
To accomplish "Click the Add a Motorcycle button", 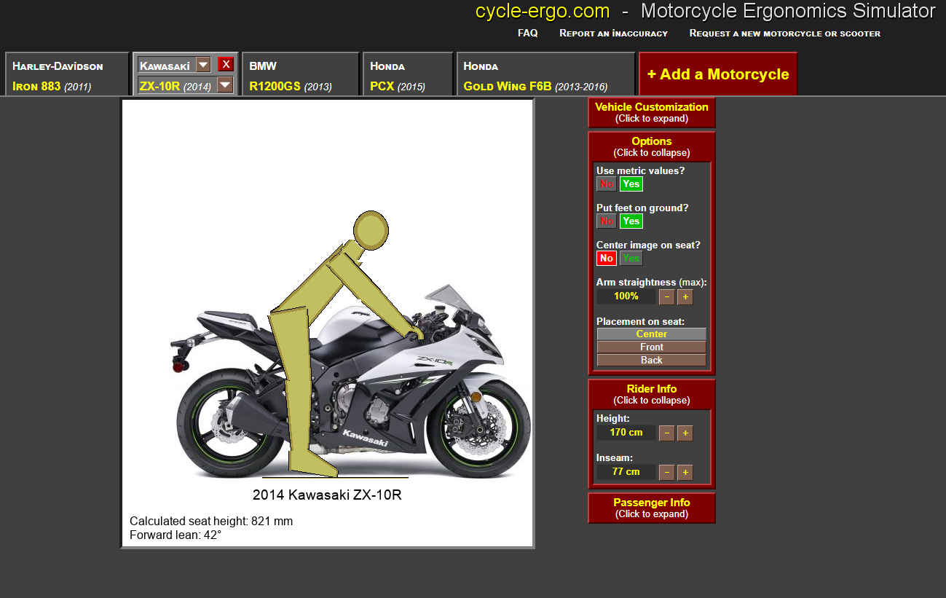I will (x=718, y=74).
